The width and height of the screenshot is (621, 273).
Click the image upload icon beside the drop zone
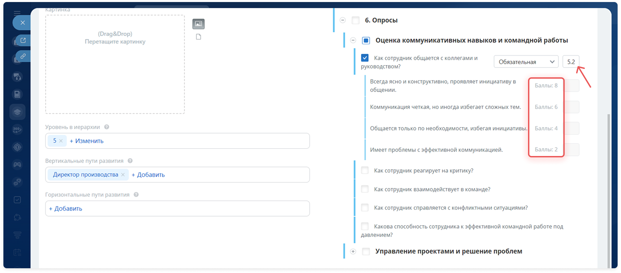click(x=199, y=24)
